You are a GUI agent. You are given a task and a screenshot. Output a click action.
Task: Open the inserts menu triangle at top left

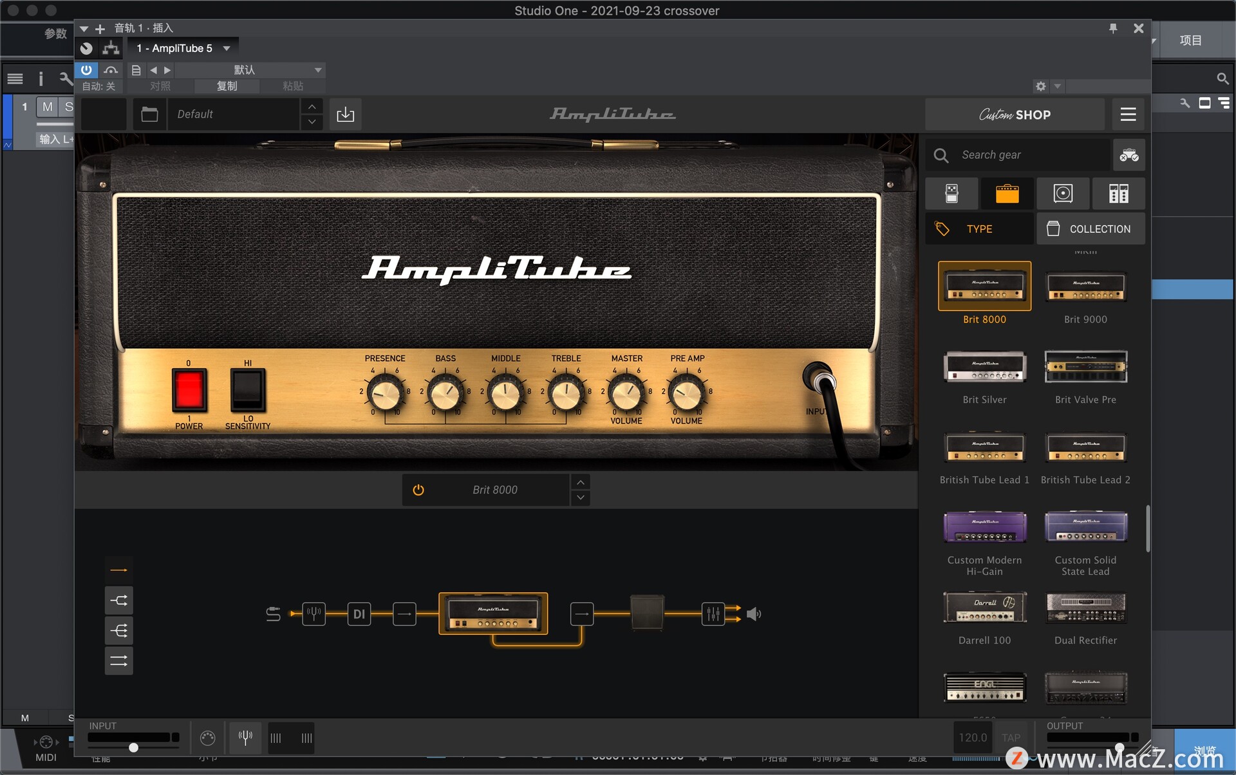click(84, 28)
